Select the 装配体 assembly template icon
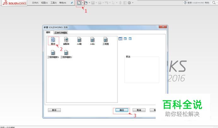 coord(66,41)
